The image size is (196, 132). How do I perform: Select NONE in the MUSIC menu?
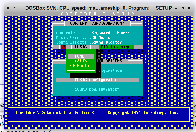click(81, 56)
